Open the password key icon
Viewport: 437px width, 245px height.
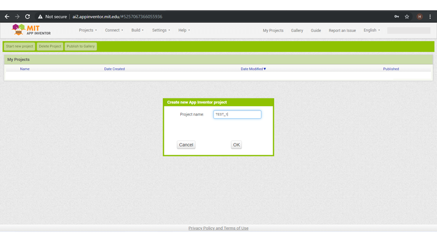pyautogui.click(x=397, y=17)
